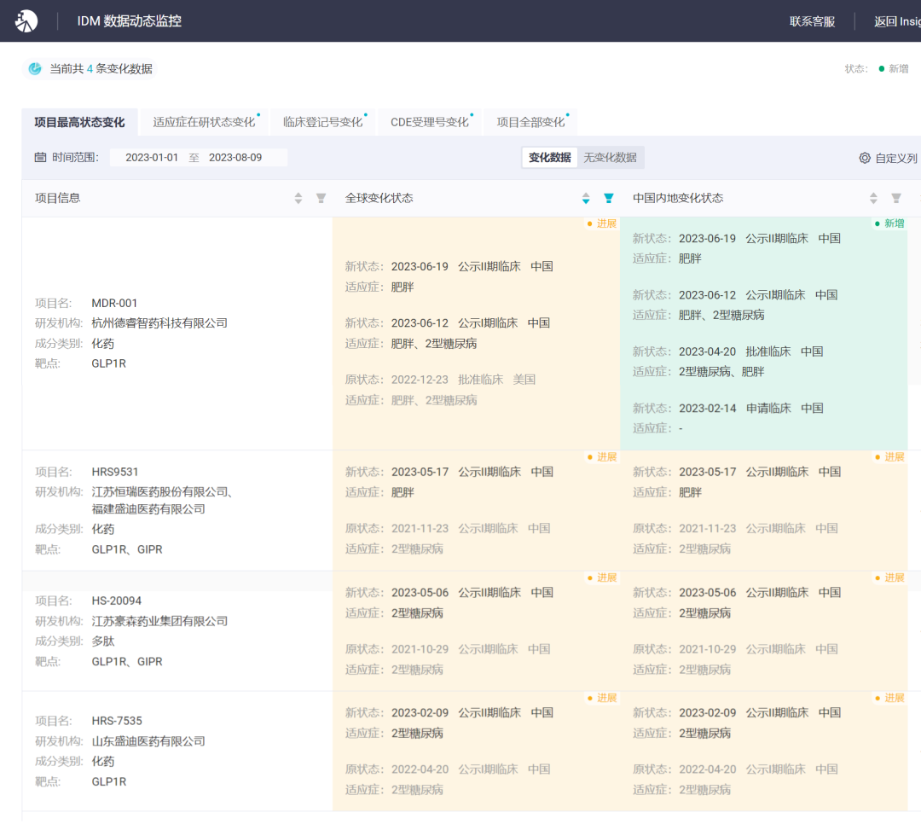The width and height of the screenshot is (921, 830).
Task: Switch to 项目最高状态变化 tab
Action: pyautogui.click(x=80, y=122)
